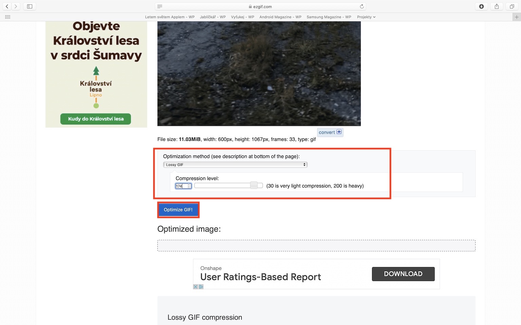Click "User Ratings-Based Report" ad text
521x325 pixels.
tap(260, 277)
